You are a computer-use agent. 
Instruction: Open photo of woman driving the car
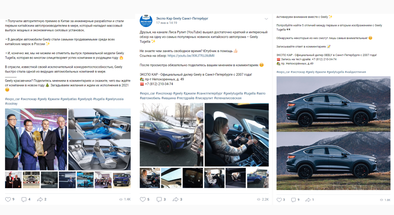pos(236,135)
